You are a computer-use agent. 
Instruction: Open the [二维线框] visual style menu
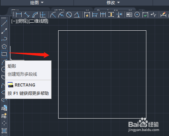pos(38,21)
